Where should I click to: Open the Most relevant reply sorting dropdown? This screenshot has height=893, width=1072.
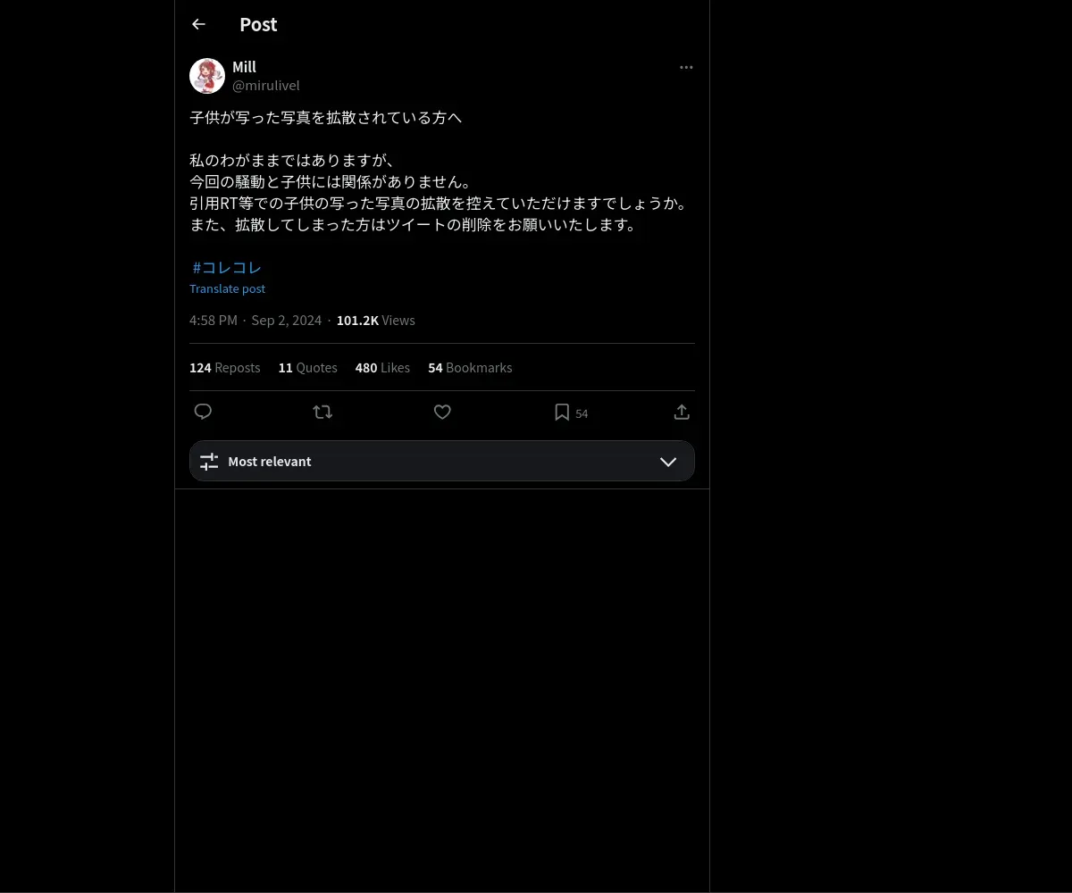point(442,461)
